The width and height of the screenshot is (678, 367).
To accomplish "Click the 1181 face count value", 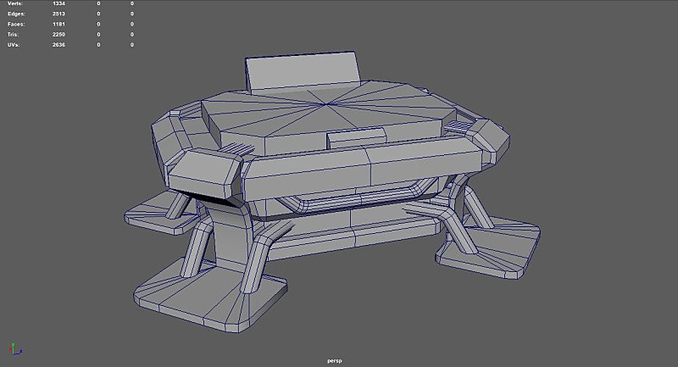I will tap(58, 25).
